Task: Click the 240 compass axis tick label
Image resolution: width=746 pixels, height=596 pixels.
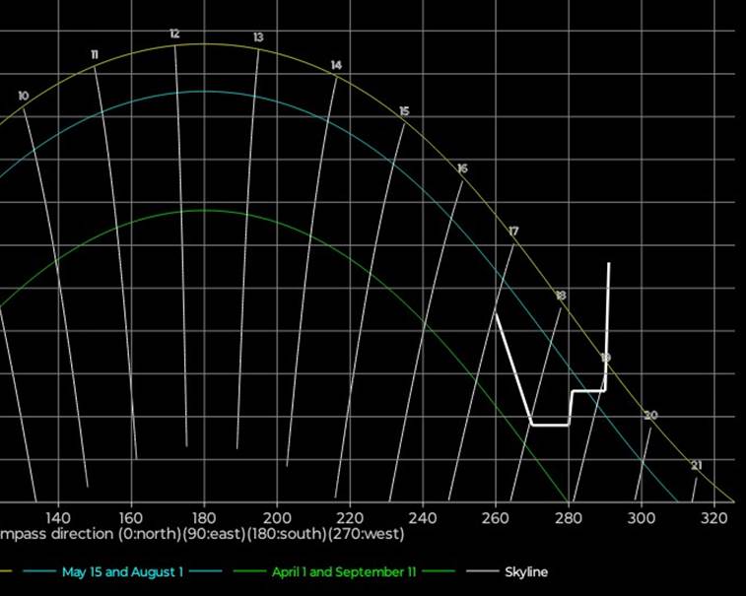Action: pos(423,517)
